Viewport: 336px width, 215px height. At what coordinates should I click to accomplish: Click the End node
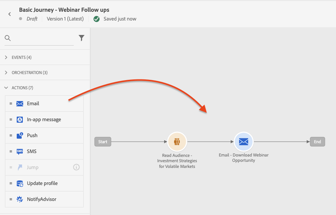click(x=317, y=142)
